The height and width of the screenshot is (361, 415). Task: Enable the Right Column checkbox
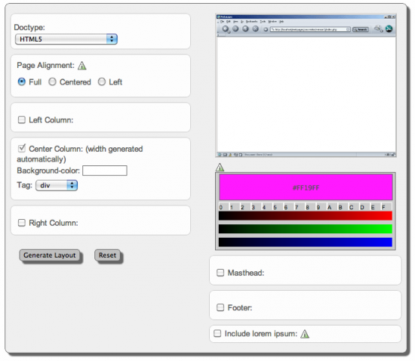pyautogui.click(x=22, y=223)
